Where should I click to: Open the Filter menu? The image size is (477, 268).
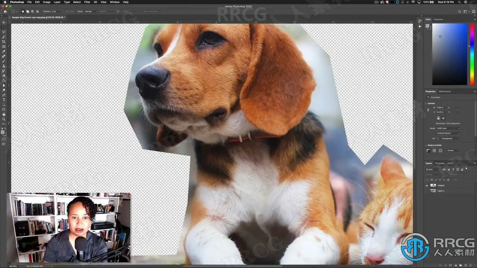[87, 2]
